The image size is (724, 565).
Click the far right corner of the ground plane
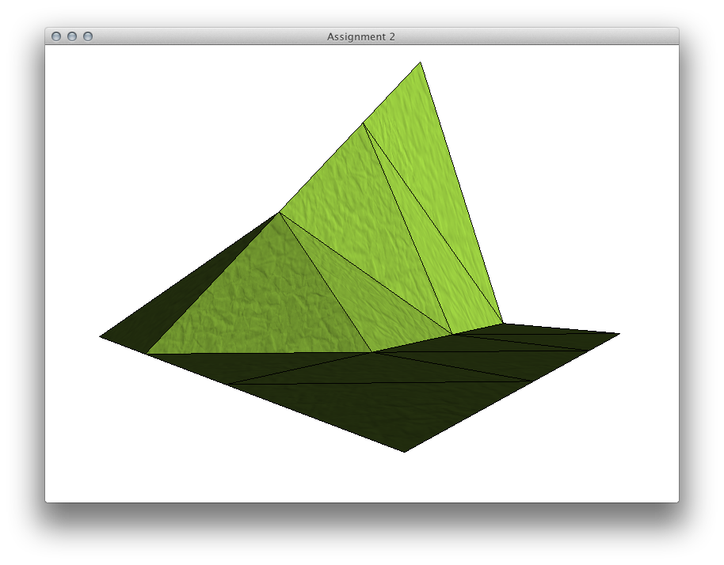point(619,334)
